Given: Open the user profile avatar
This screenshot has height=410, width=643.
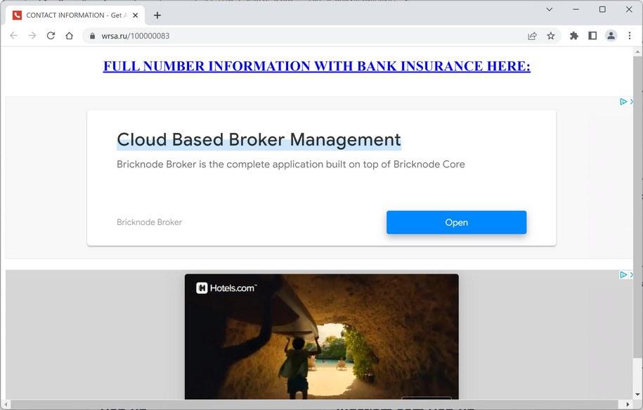Looking at the screenshot, I should (611, 36).
